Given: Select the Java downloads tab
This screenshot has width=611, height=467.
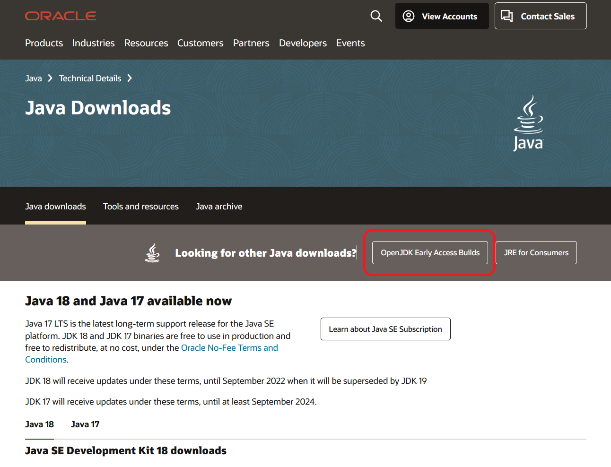Looking at the screenshot, I should tap(55, 207).
